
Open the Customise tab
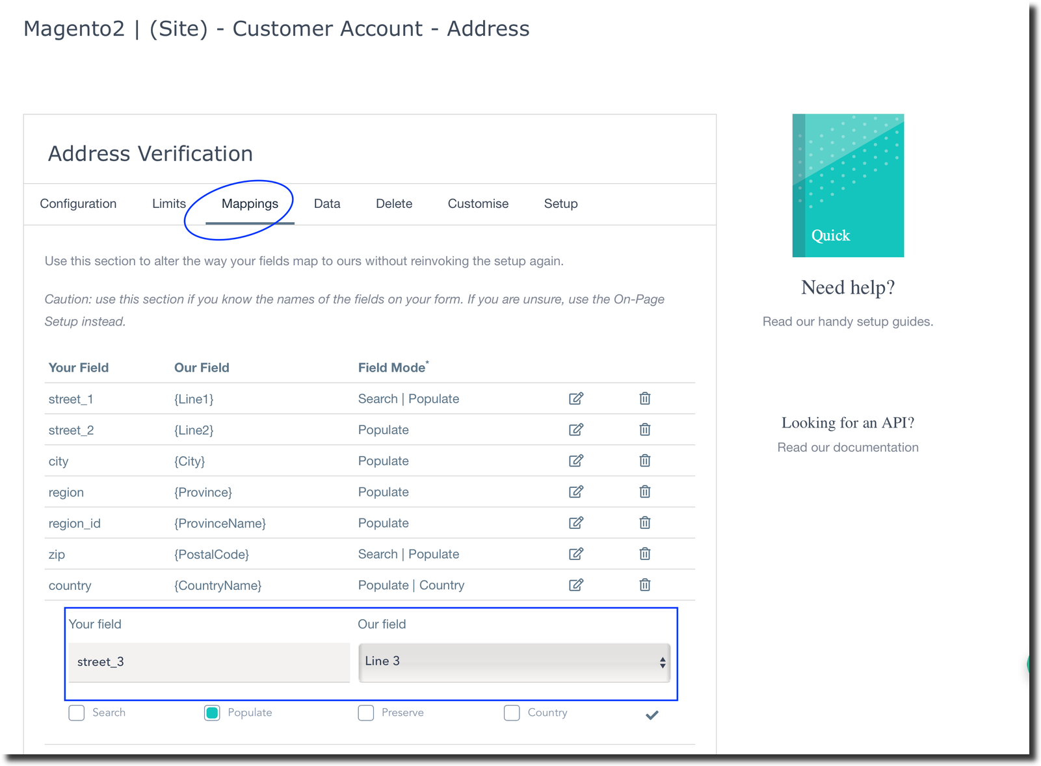(478, 204)
